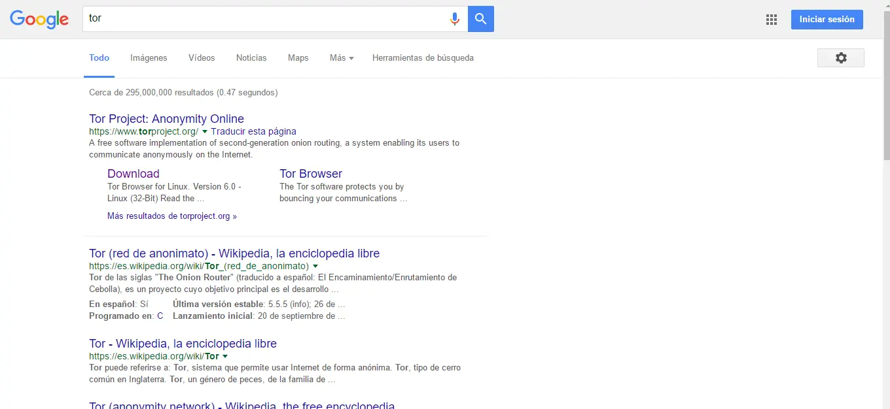Select the Todo tab
Image resolution: width=890 pixels, height=409 pixels.
pyautogui.click(x=99, y=58)
